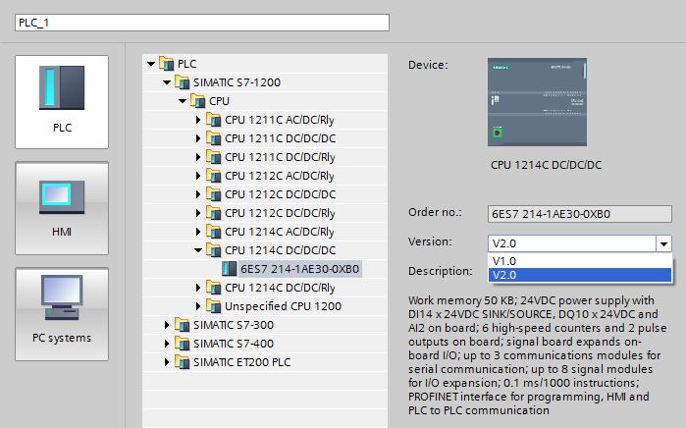Select the PC systems category button
This screenshot has height=428, width=686.
click(x=62, y=314)
